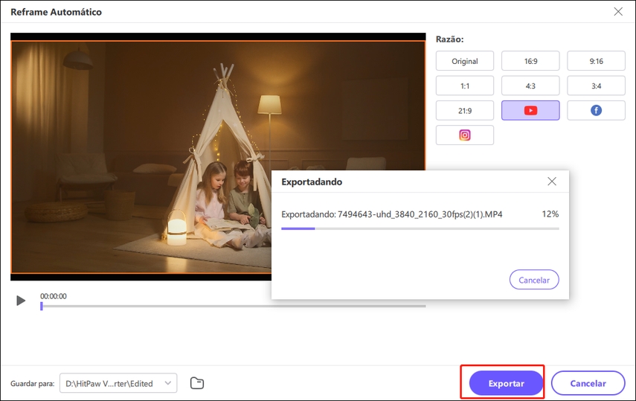The height and width of the screenshot is (401, 636).
Task: Choose the 21:9 aspect ratio
Action: pos(465,110)
